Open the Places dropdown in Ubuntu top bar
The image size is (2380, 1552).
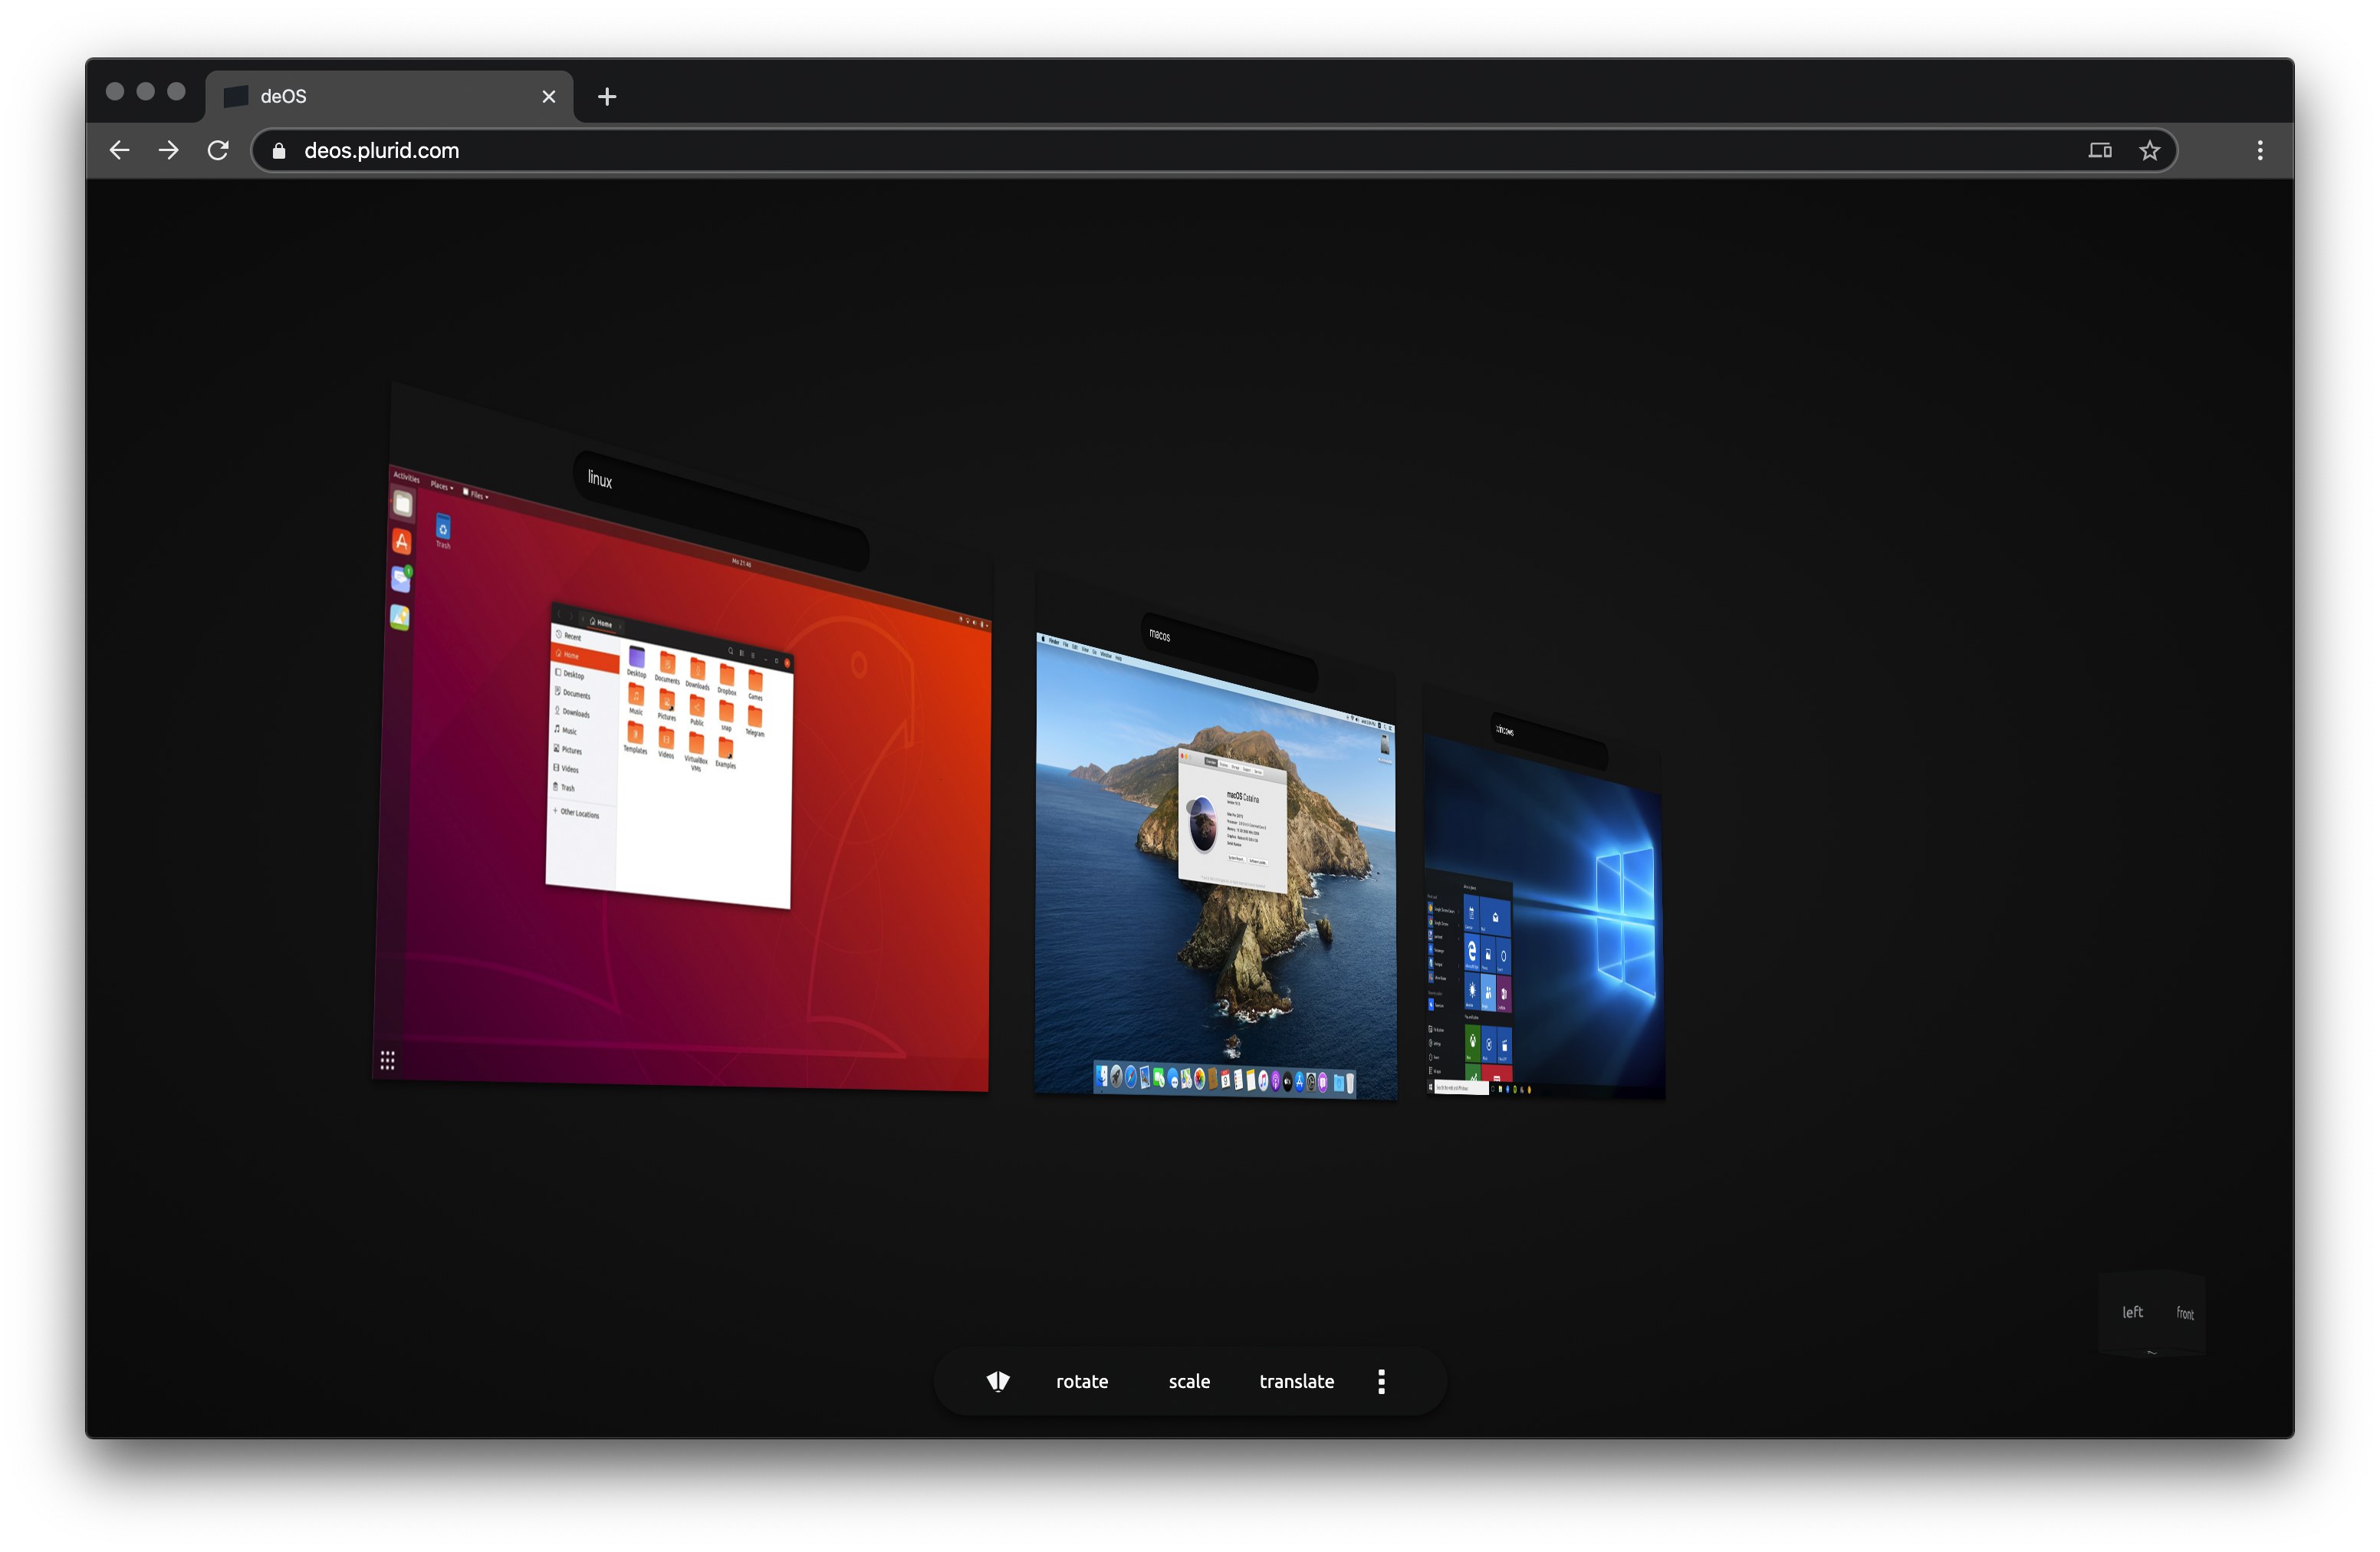coord(441,486)
